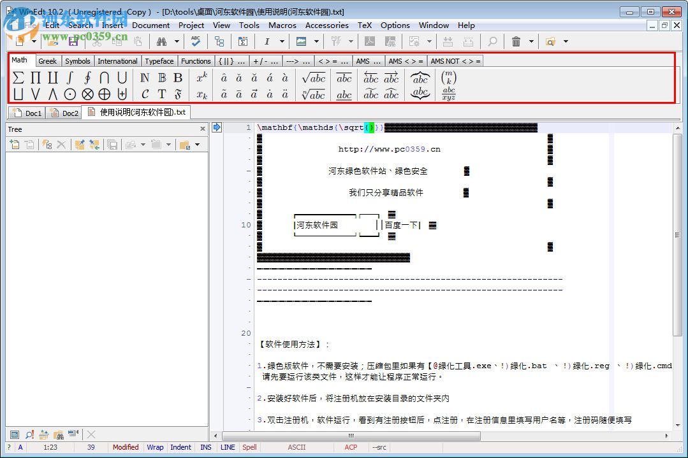
Task: Insert the binomial coefficient symbol
Action: [448, 78]
